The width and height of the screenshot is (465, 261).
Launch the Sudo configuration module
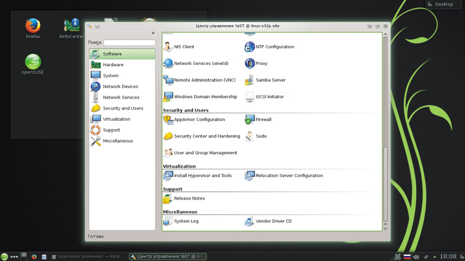click(x=256, y=136)
